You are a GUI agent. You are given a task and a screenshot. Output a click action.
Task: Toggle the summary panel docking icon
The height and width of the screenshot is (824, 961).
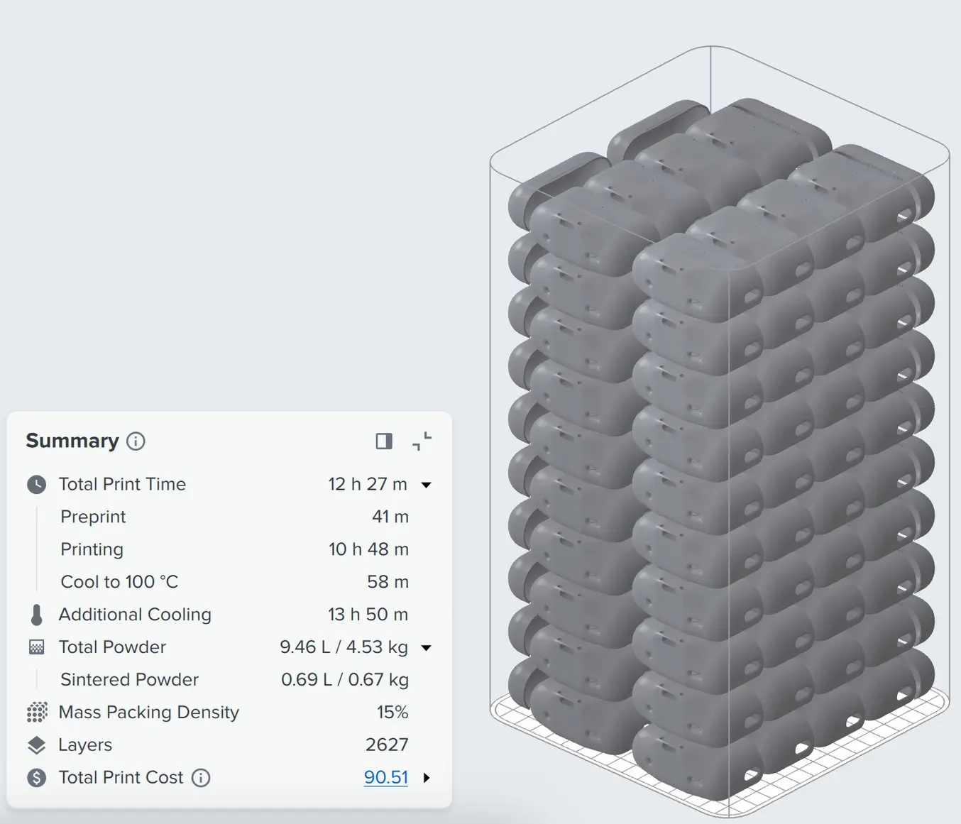pos(384,441)
